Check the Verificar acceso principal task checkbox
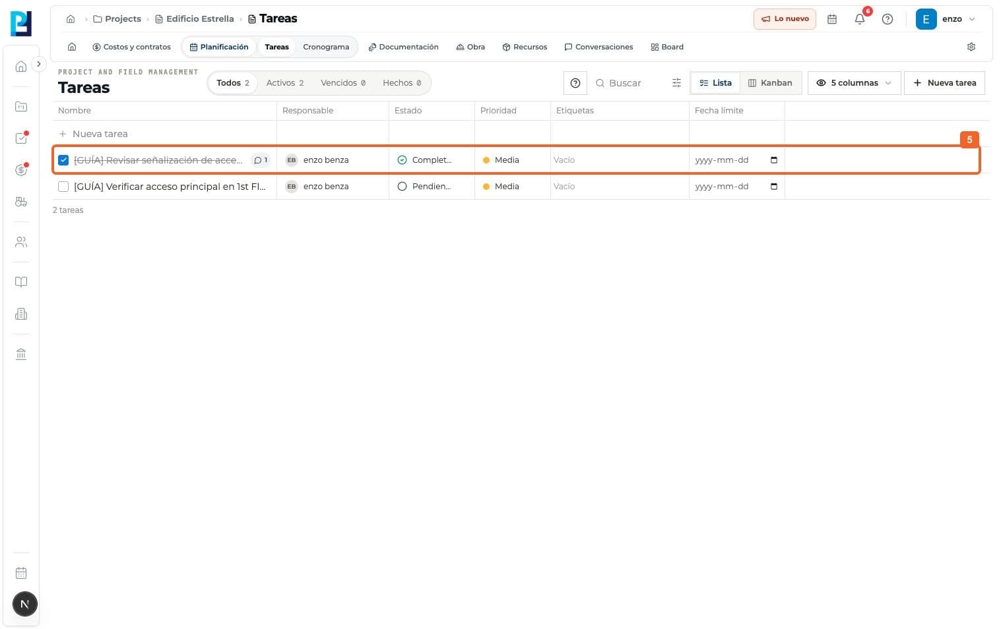Screen dimensions: 1001x629 [x=63, y=187]
